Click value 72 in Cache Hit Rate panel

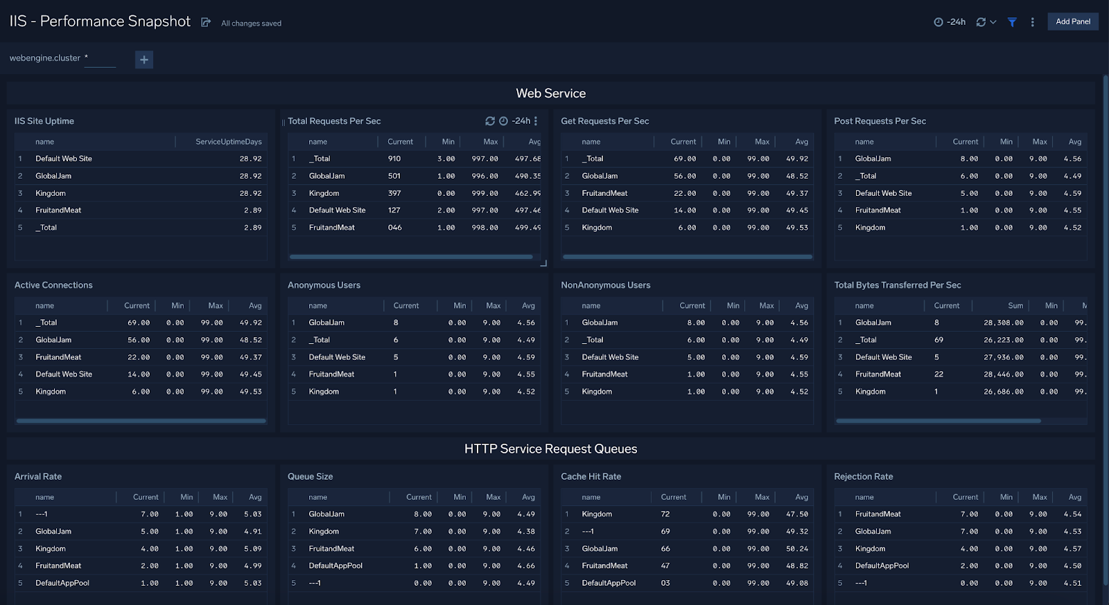tap(665, 514)
